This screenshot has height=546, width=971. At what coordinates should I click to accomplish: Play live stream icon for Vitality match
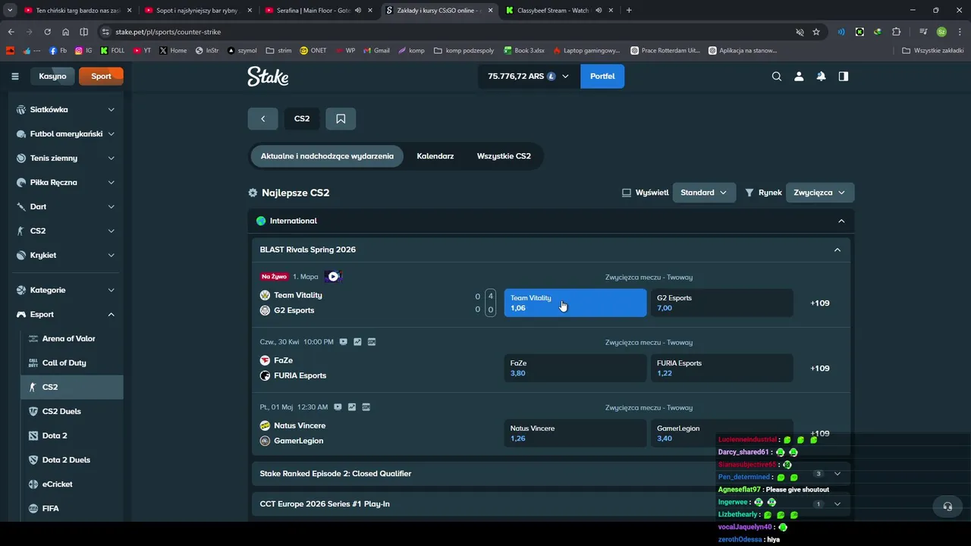(333, 277)
